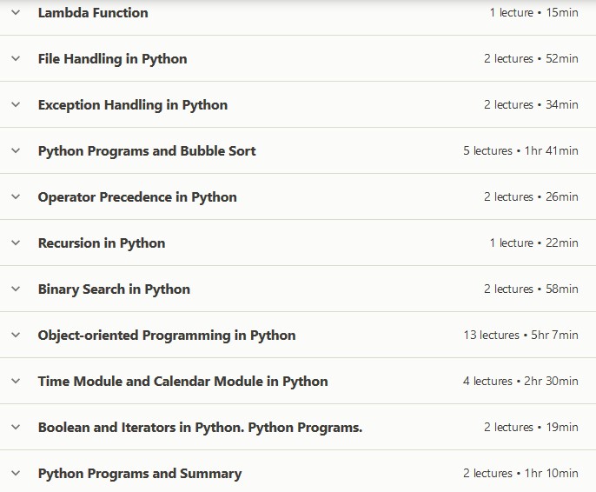Screen dimensions: 596x492
Task: Open Time Module and Calendar Module heading
Action: [x=182, y=382]
